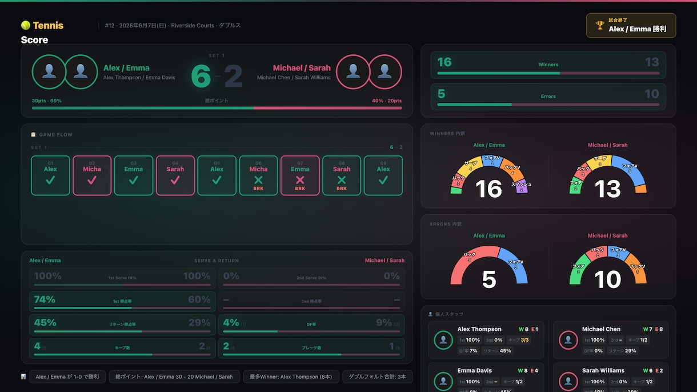Click the 総ポイント progress bar under the score
Screen dimensions: 697x392
tap(217, 108)
